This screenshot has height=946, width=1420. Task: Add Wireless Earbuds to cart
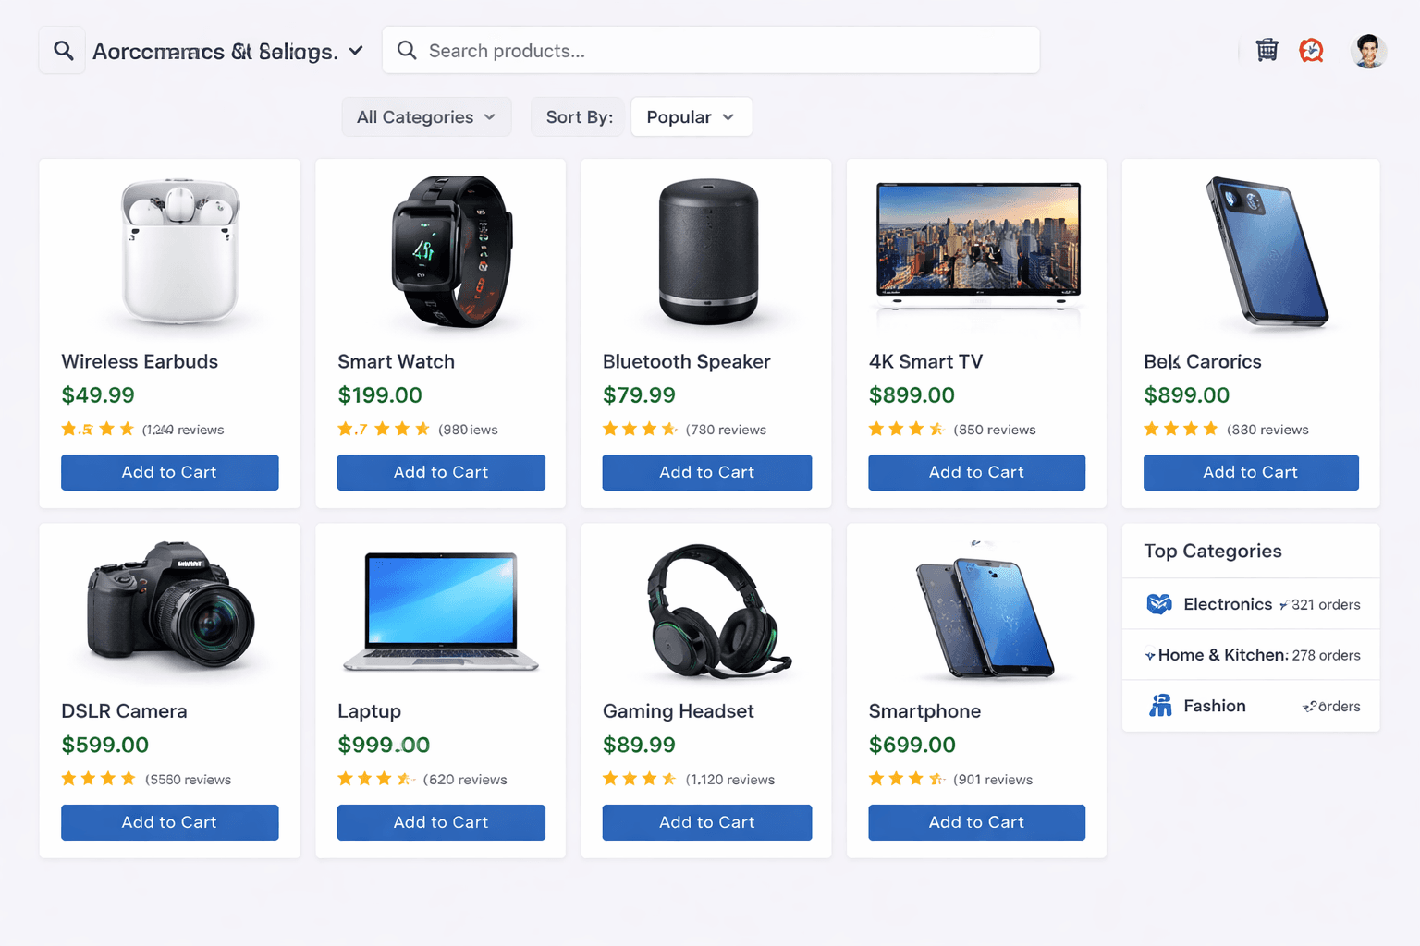click(x=169, y=472)
